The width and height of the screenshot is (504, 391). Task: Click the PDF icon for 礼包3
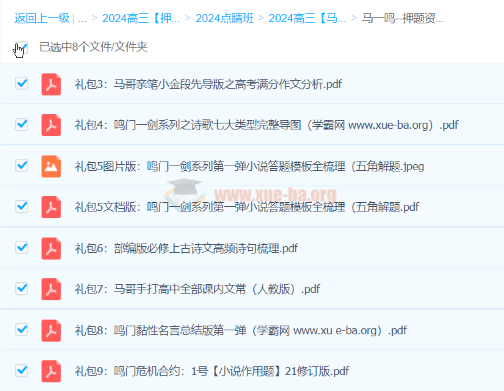click(51, 84)
